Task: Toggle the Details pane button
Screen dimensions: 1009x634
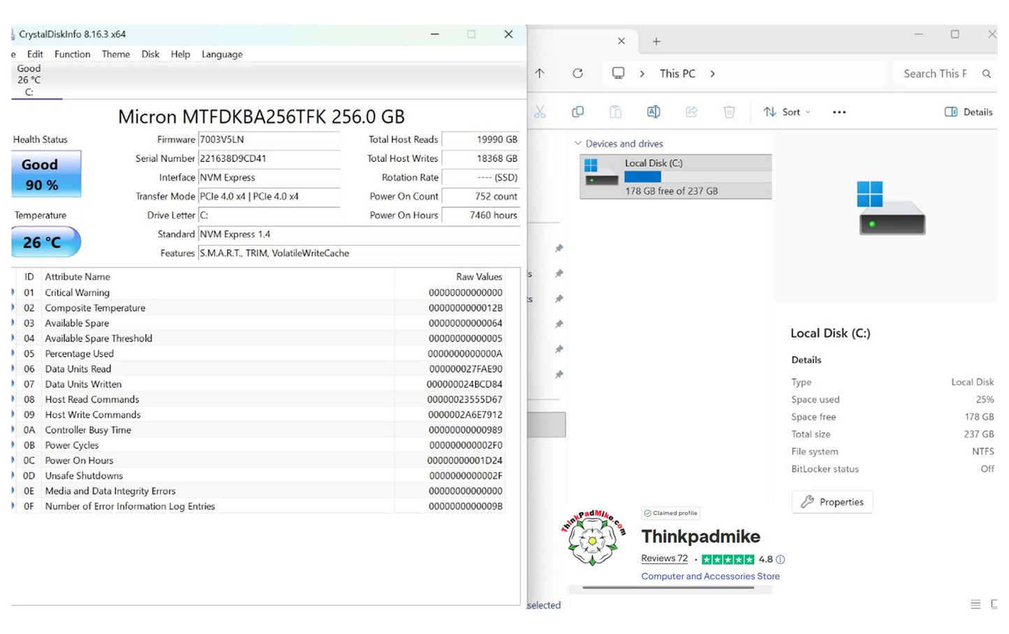Action: (x=969, y=112)
